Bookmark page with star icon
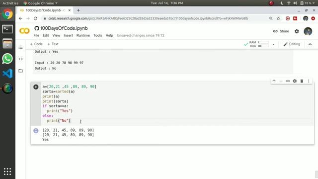 tap(278, 18)
